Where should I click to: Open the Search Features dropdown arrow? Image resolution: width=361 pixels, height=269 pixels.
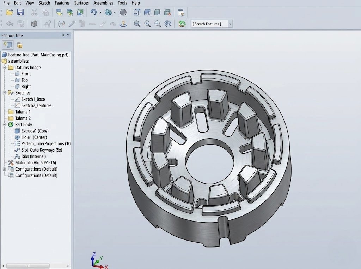pyautogui.click(x=230, y=24)
